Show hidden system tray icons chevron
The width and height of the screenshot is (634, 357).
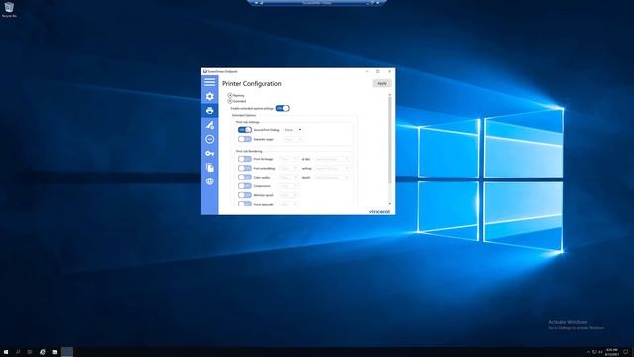click(588, 352)
